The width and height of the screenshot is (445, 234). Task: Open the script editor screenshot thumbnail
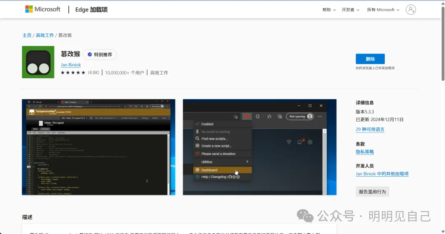[98, 147]
